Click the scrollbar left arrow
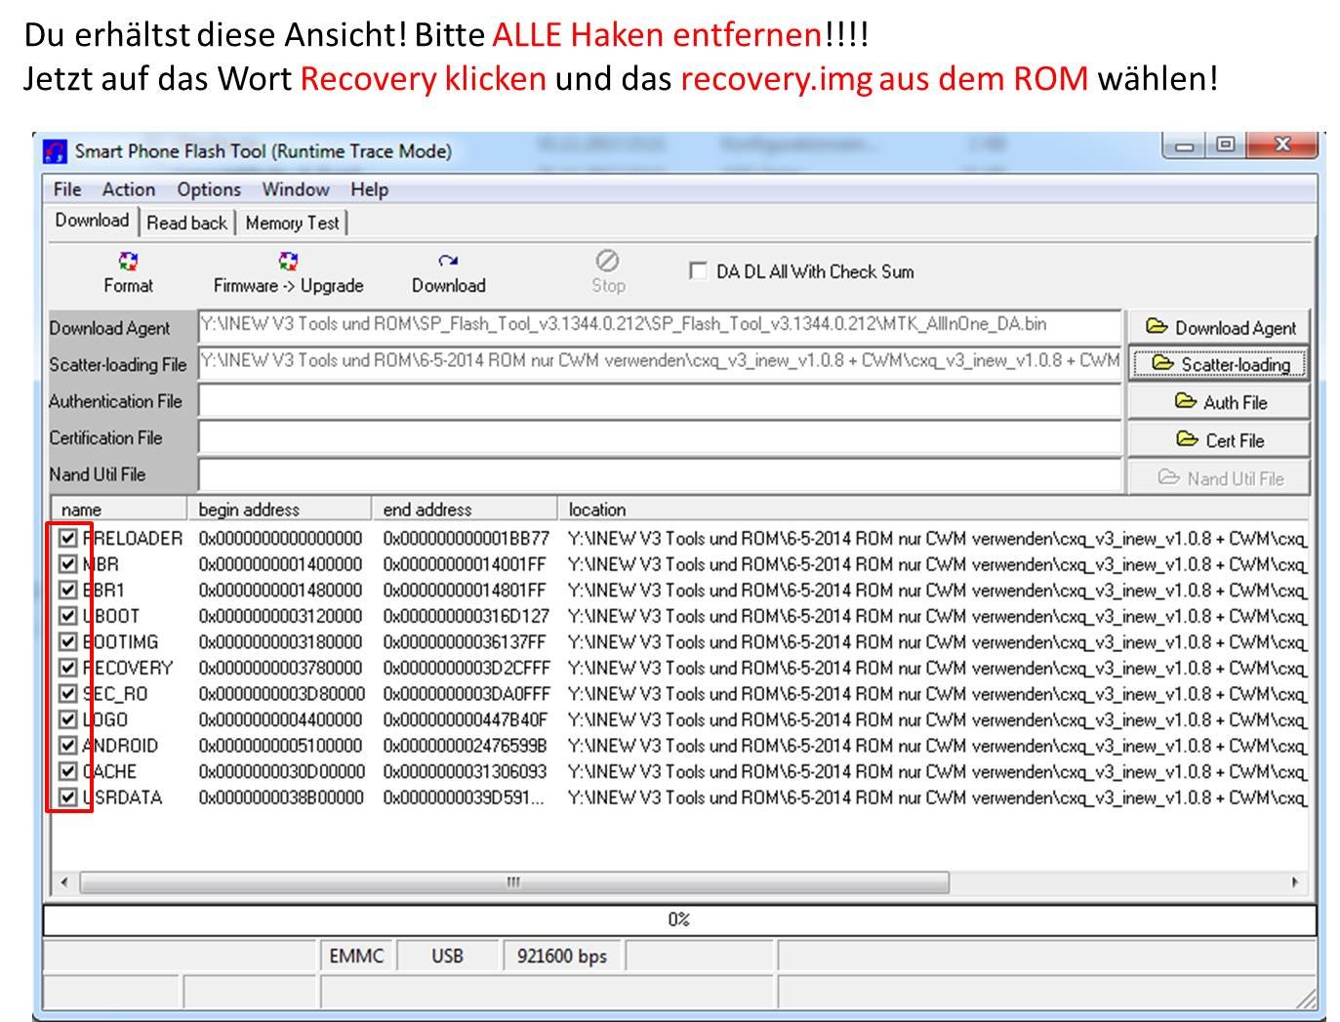The width and height of the screenshot is (1340, 1022). [64, 882]
